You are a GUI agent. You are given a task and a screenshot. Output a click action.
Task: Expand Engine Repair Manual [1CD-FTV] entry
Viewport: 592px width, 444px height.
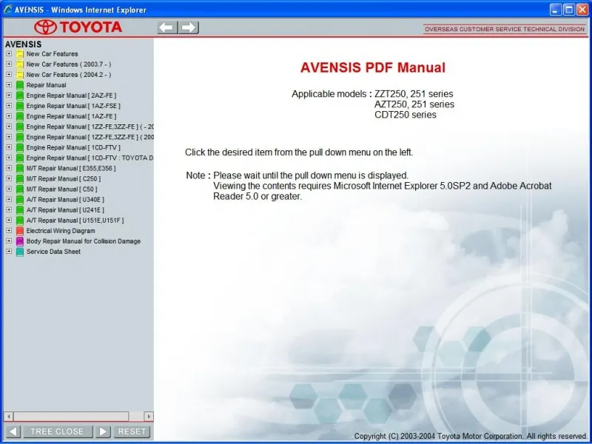coord(9,147)
